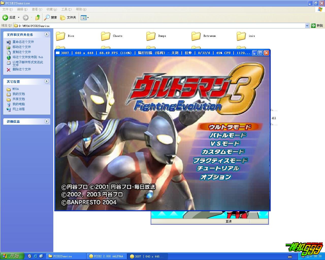Open the Views dropdown button
This screenshot has height=260, width=325.
[85, 18]
